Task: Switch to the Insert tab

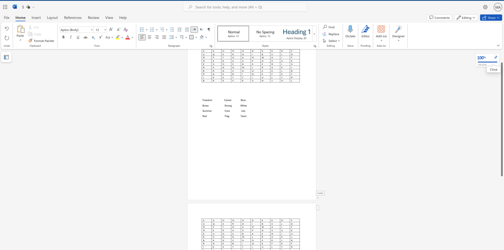Action: pyautogui.click(x=36, y=18)
